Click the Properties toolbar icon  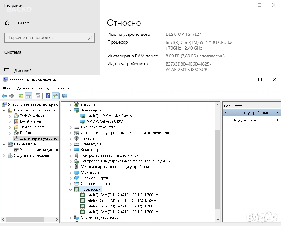38,96
